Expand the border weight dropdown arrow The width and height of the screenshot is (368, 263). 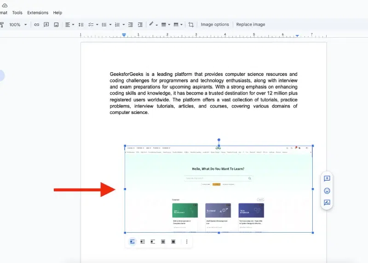point(169,25)
